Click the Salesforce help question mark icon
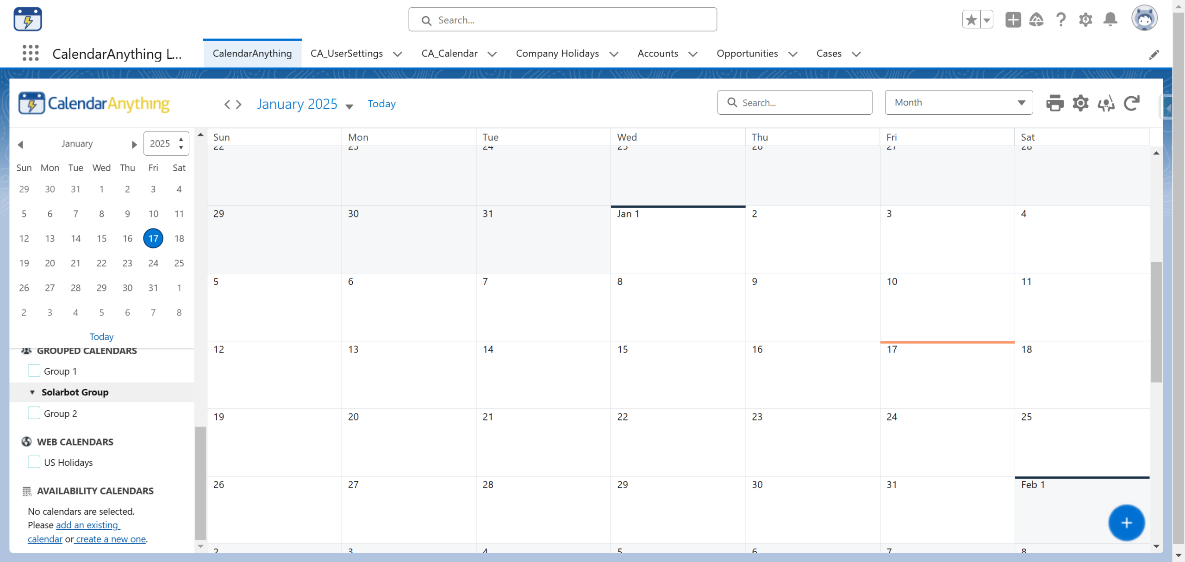Viewport: 1185px width, 562px height. coord(1061,19)
